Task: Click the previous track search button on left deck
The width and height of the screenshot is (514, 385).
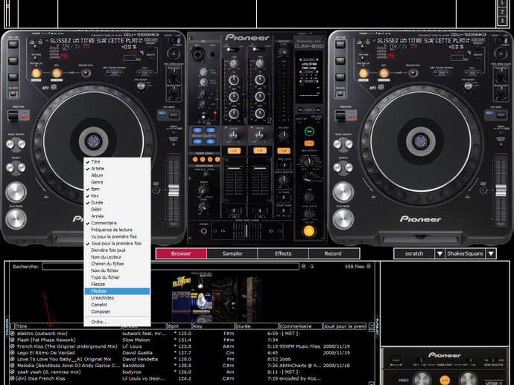Action: (11, 144)
